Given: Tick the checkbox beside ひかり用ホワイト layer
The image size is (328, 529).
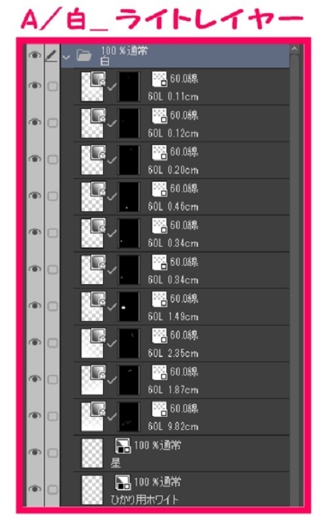Looking at the screenshot, I should (x=52, y=489).
